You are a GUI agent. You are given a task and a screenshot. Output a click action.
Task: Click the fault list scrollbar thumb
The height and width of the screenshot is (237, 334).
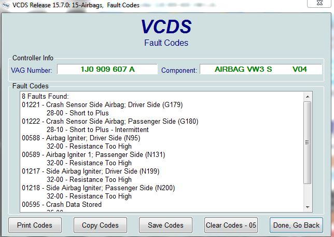pyautogui.click(x=308, y=142)
